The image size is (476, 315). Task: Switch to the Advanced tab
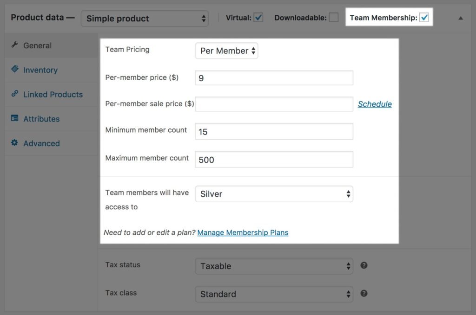pos(41,143)
